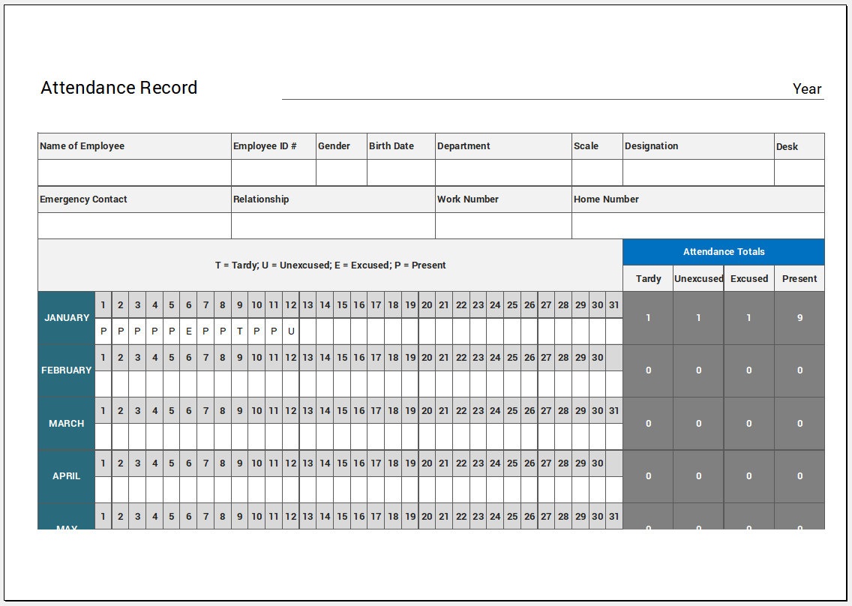Click the Unexcused column header

[699, 278]
